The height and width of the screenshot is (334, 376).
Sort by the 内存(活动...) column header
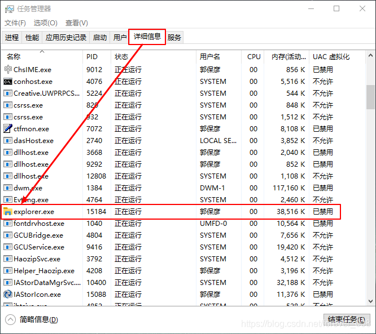tap(287, 57)
